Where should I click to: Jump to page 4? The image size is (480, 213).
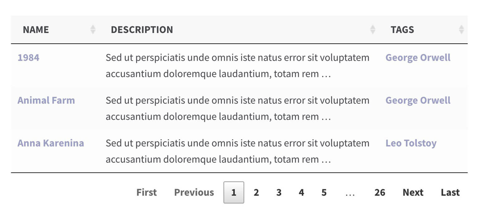pos(301,192)
